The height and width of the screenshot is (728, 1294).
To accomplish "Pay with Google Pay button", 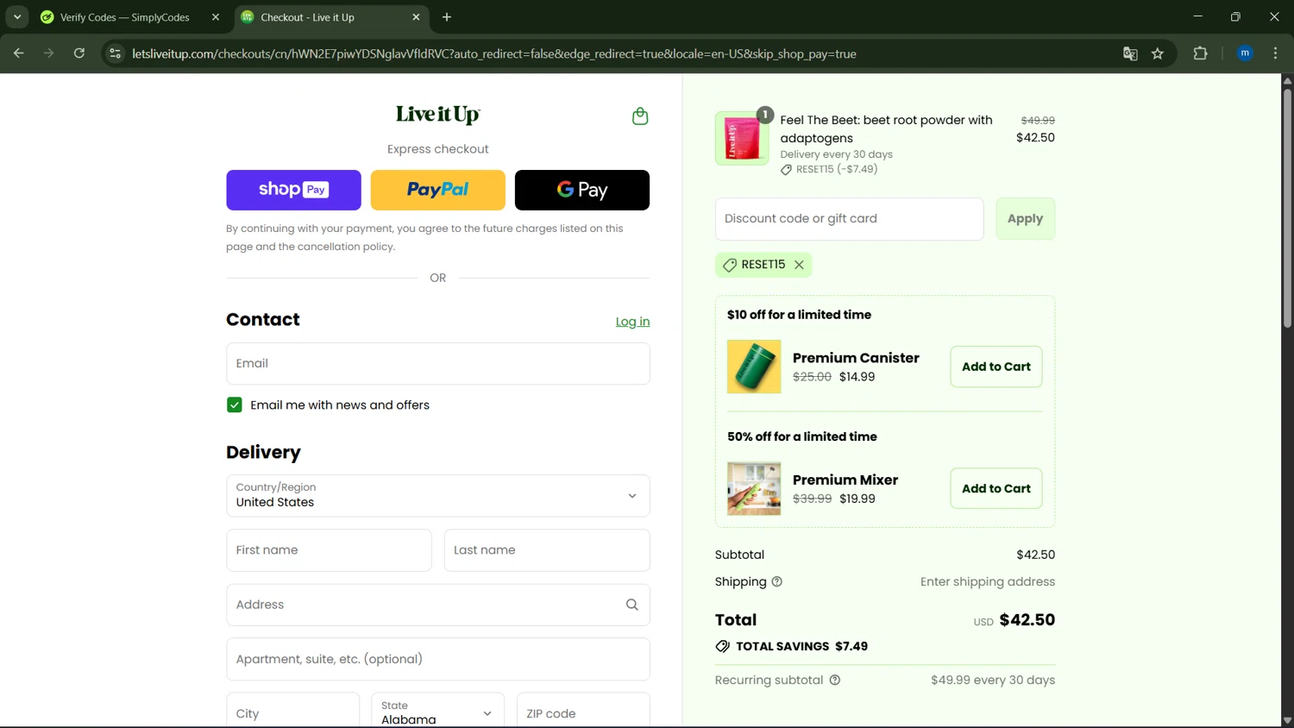I will [582, 190].
